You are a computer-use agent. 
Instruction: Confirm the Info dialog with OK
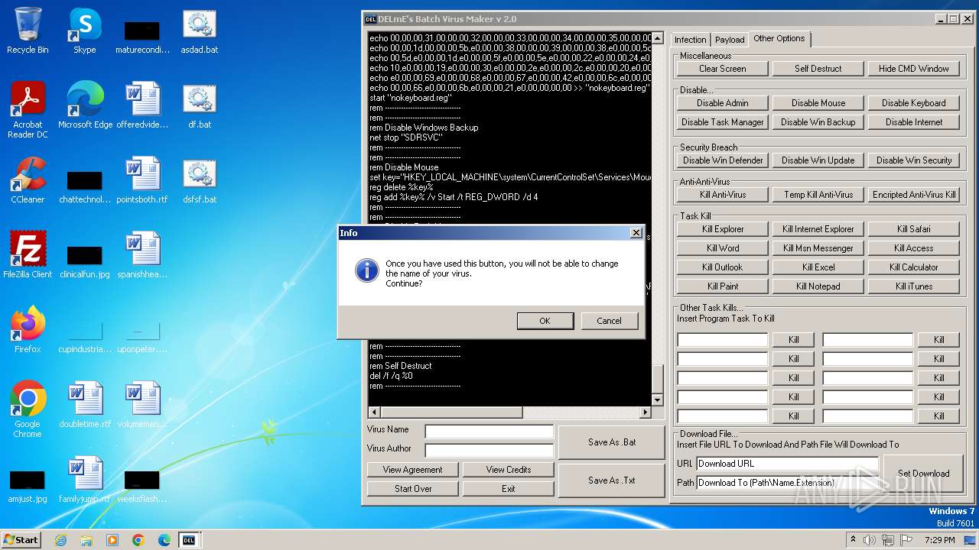click(x=545, y=321)
